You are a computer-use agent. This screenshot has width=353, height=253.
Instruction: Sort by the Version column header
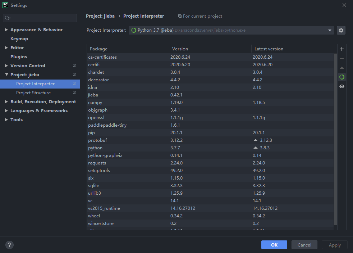coord(210,49)
